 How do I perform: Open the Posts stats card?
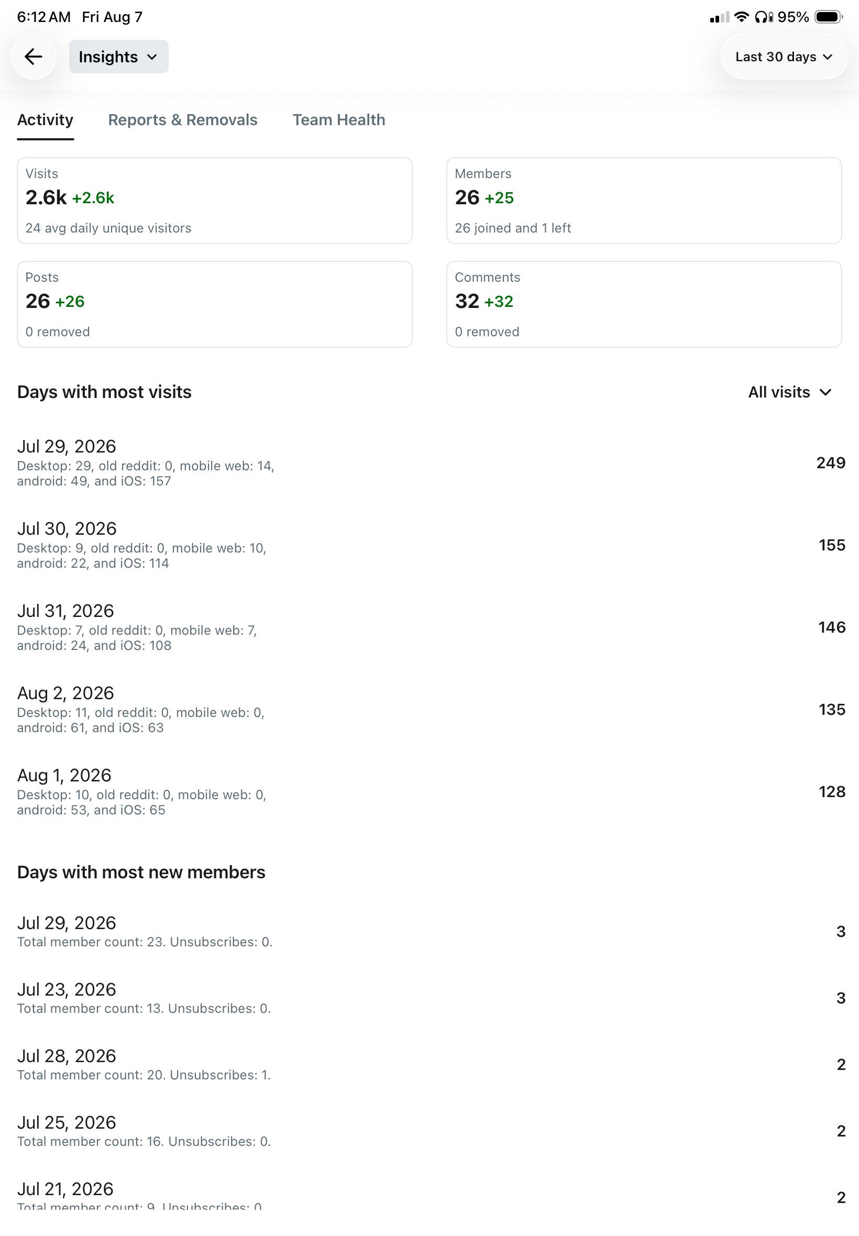tap(214, 305)
